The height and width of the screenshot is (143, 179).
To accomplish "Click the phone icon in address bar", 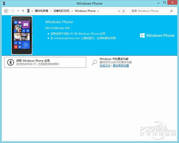I will pos(28,11).
